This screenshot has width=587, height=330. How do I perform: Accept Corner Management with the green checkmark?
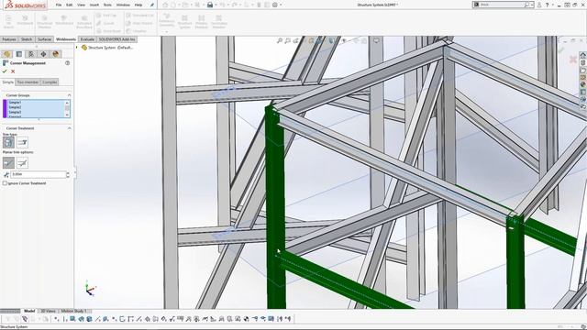point(5,71)
